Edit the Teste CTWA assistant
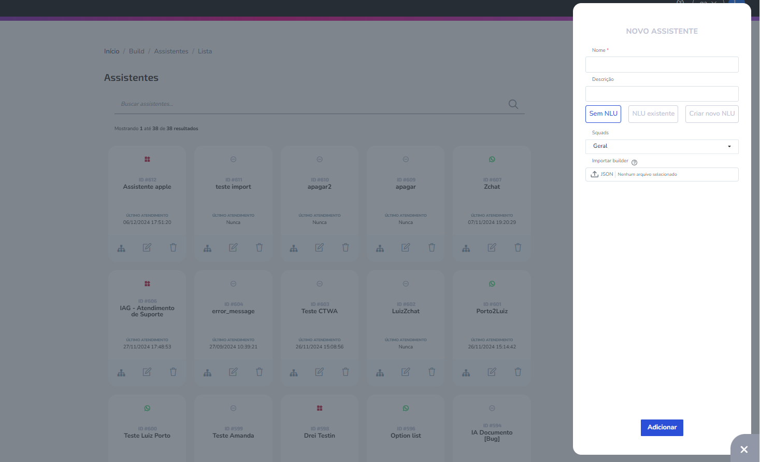760x462 pixels. click(320, 372)
